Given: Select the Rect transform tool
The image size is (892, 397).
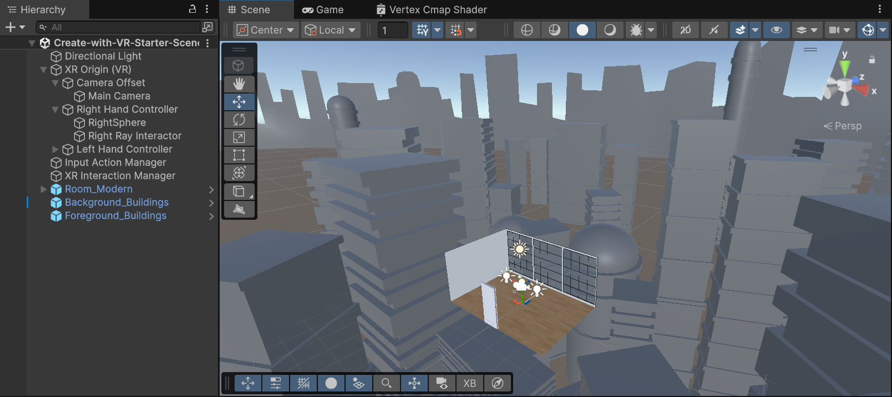Looking at the screenshot, I should point(239,155).
